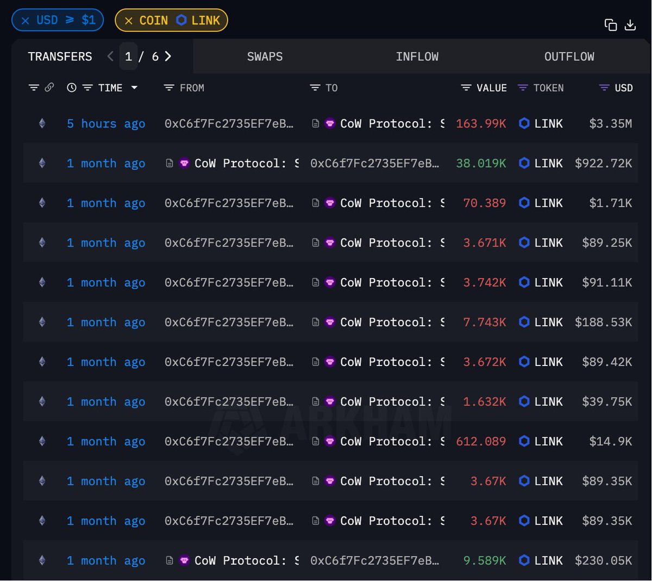Viewport: 652px width, 581px height.
Task: Remove the COIN LINK filter chip
Action: pyautogui.click(x=129, y=21)
